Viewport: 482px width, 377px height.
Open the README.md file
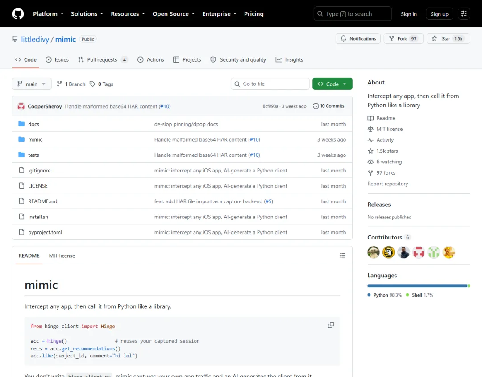(43, 201)
